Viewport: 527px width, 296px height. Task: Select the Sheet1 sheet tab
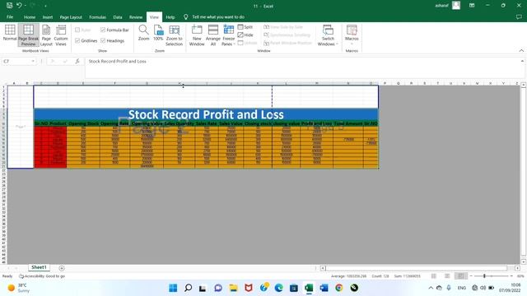coord(39,267)
